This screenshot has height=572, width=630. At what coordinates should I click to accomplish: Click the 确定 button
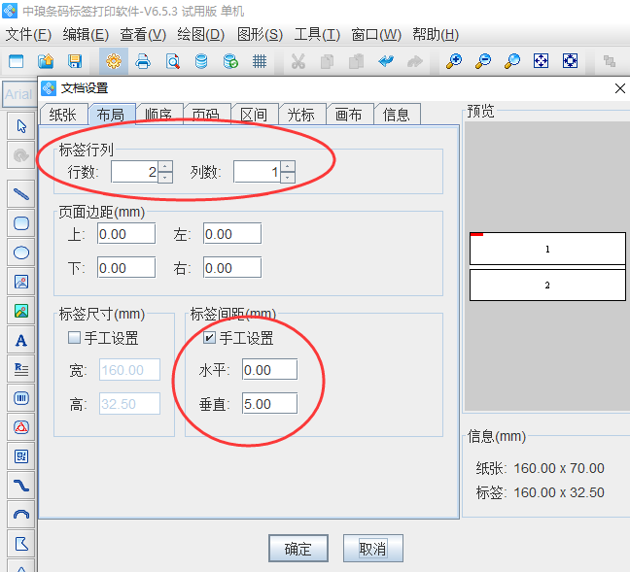(297, 549)
